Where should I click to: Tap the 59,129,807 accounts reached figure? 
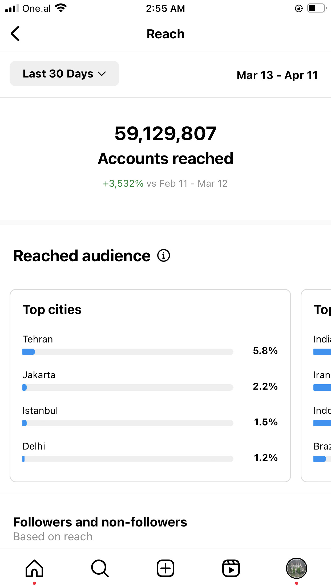coord(165,133)
